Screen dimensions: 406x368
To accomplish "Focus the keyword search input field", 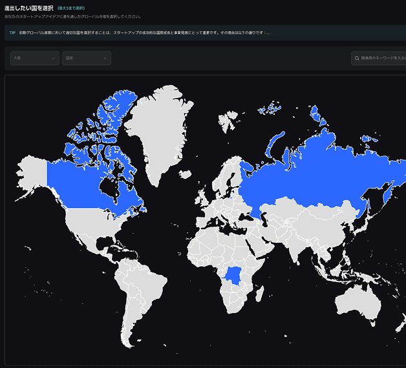I will coord(383,59).
